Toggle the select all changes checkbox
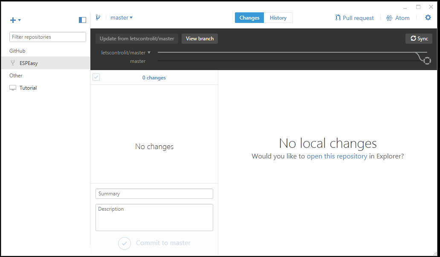Screen dimensions: 440x257 point(96,77)
